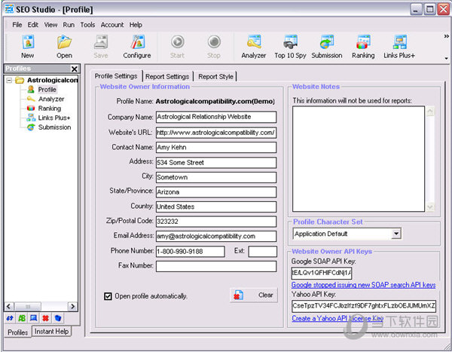Click the Clear button
452x352 pixels.
tap(254, 295)
